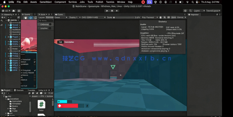This screenshot has height=117, width=233.
Task: Open the QHD resolution dropdown
Action: [93, 18]
